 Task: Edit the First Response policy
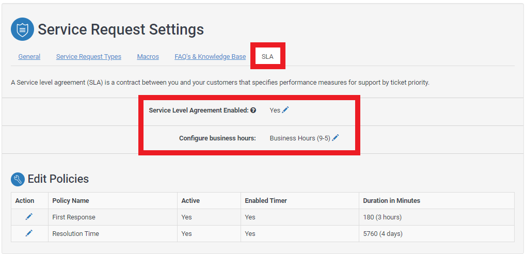(x=29, y=217)
